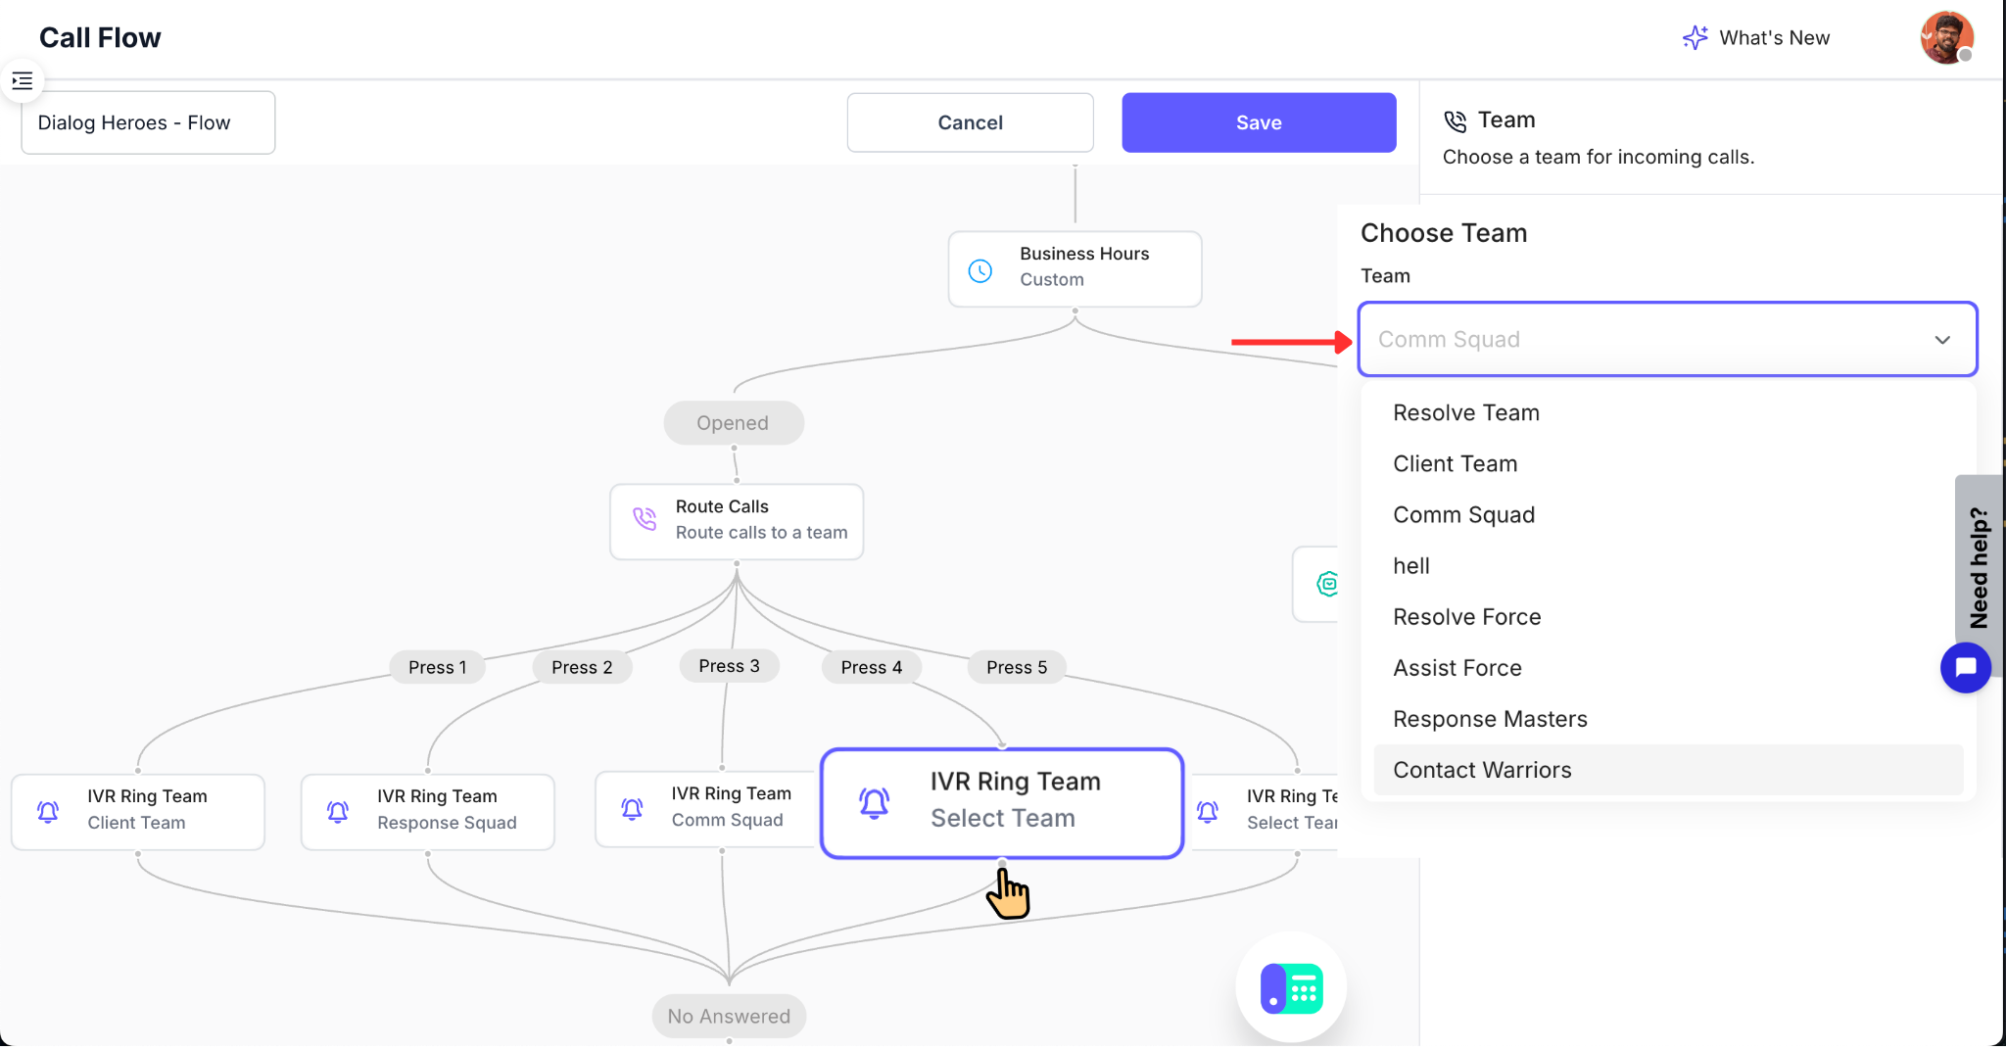Choose Resolve Force from the list
This screenshot has height=1050, width=2006.
coord(1668,617)
